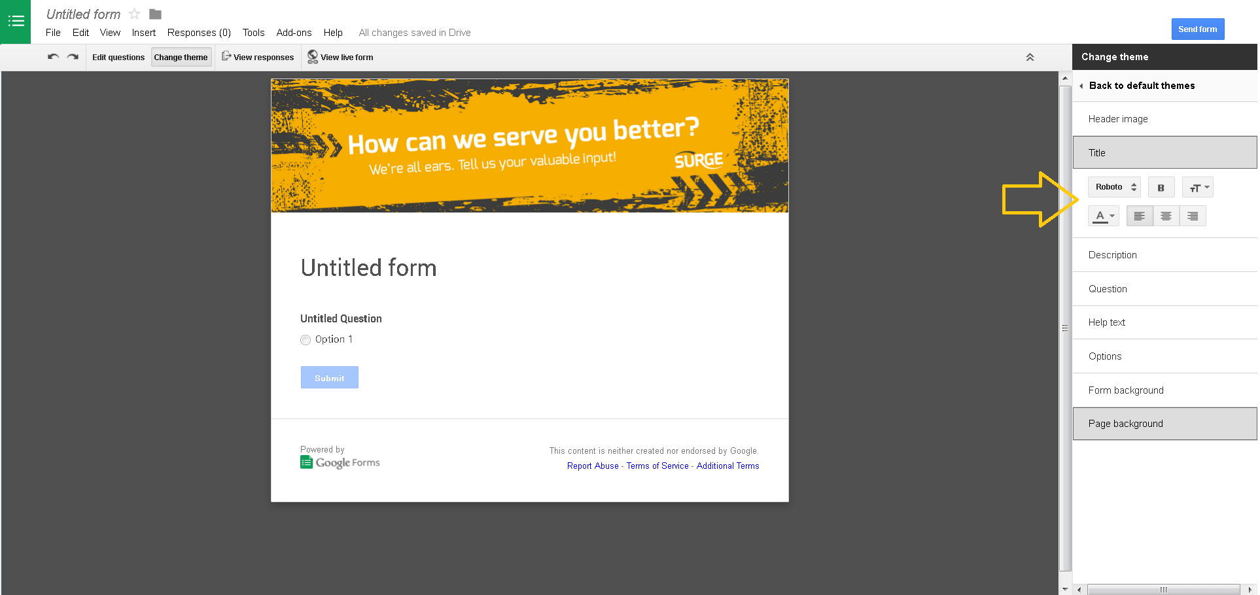Click the 'All changes saved in Drive' status

click(415, 33)
